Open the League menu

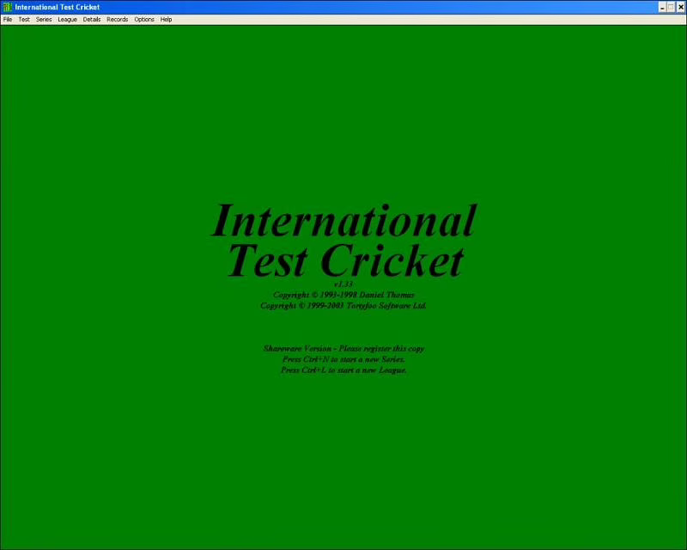(x=67, y=19)
